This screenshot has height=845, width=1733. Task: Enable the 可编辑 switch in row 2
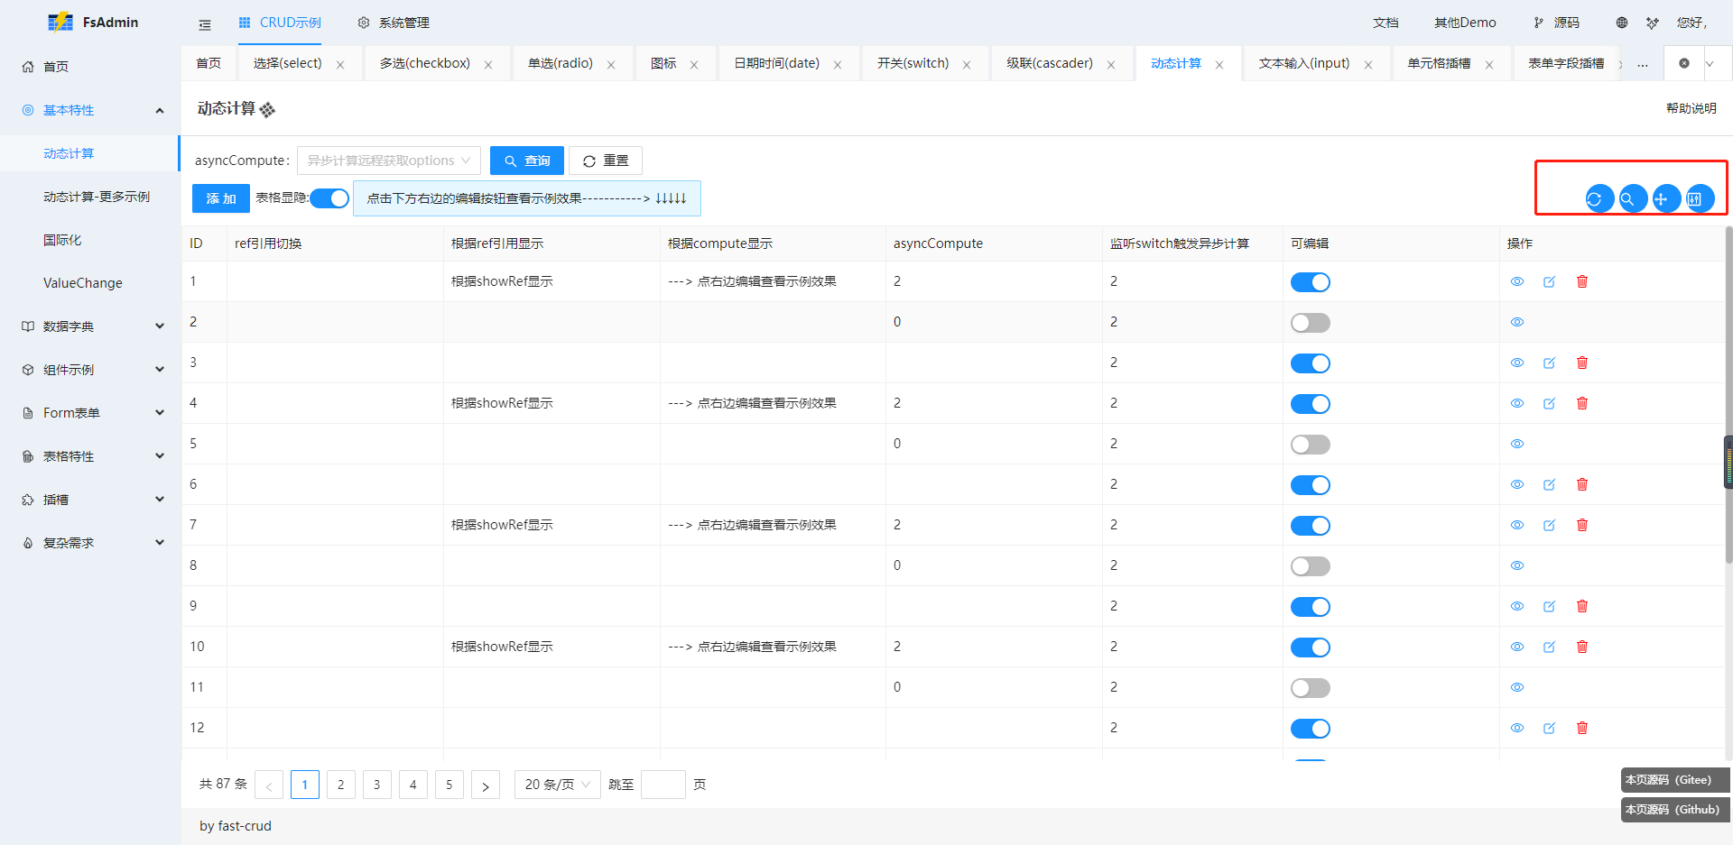point(1311,323)
